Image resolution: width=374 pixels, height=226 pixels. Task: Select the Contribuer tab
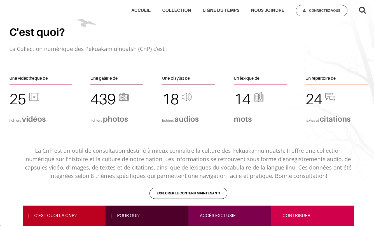point(296,215)
